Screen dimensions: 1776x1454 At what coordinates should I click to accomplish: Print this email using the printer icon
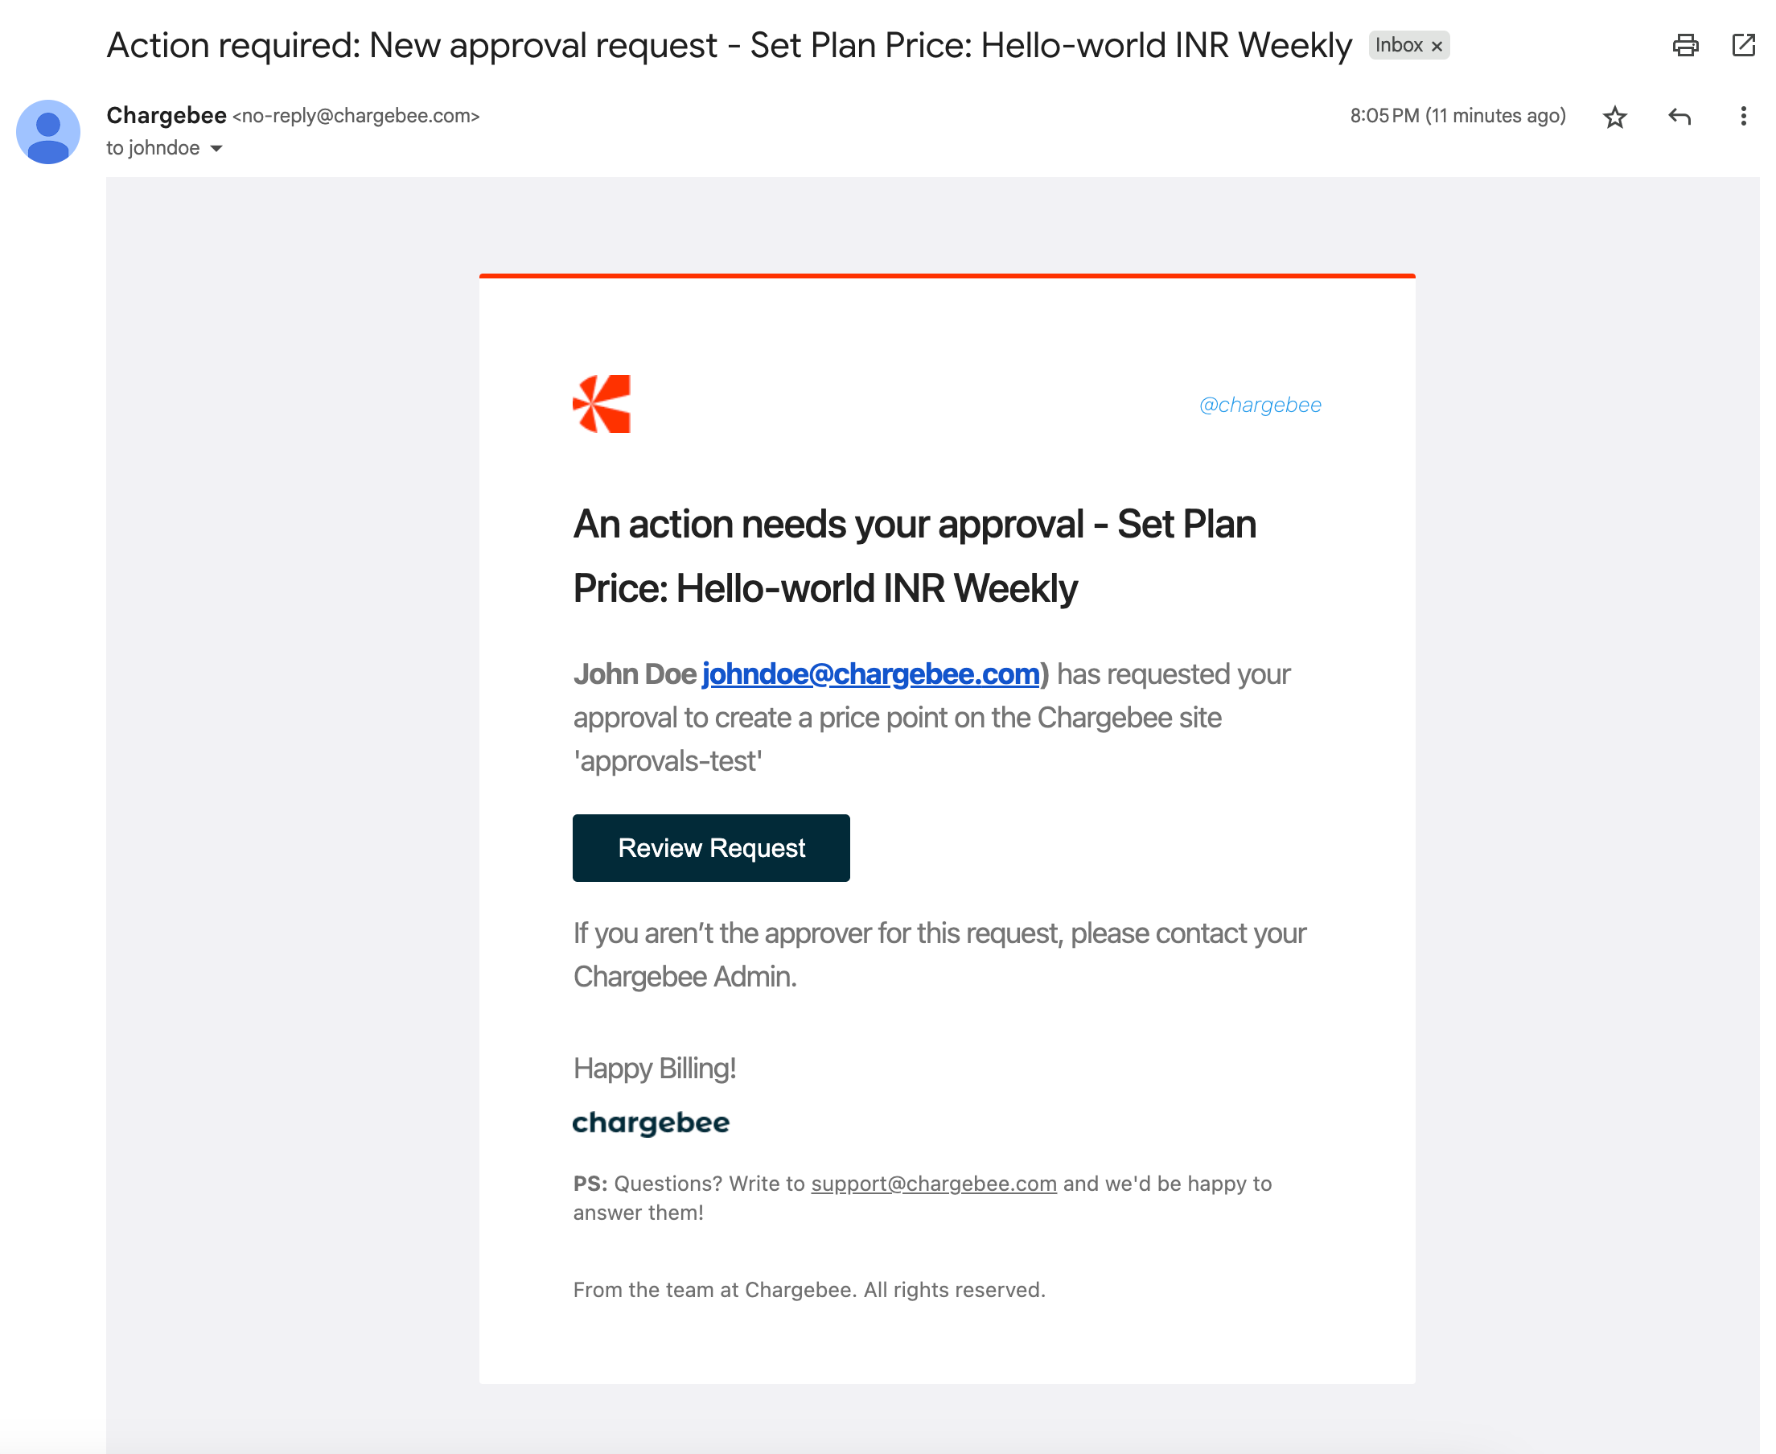pyautogui.click(x=1685, y=45)
